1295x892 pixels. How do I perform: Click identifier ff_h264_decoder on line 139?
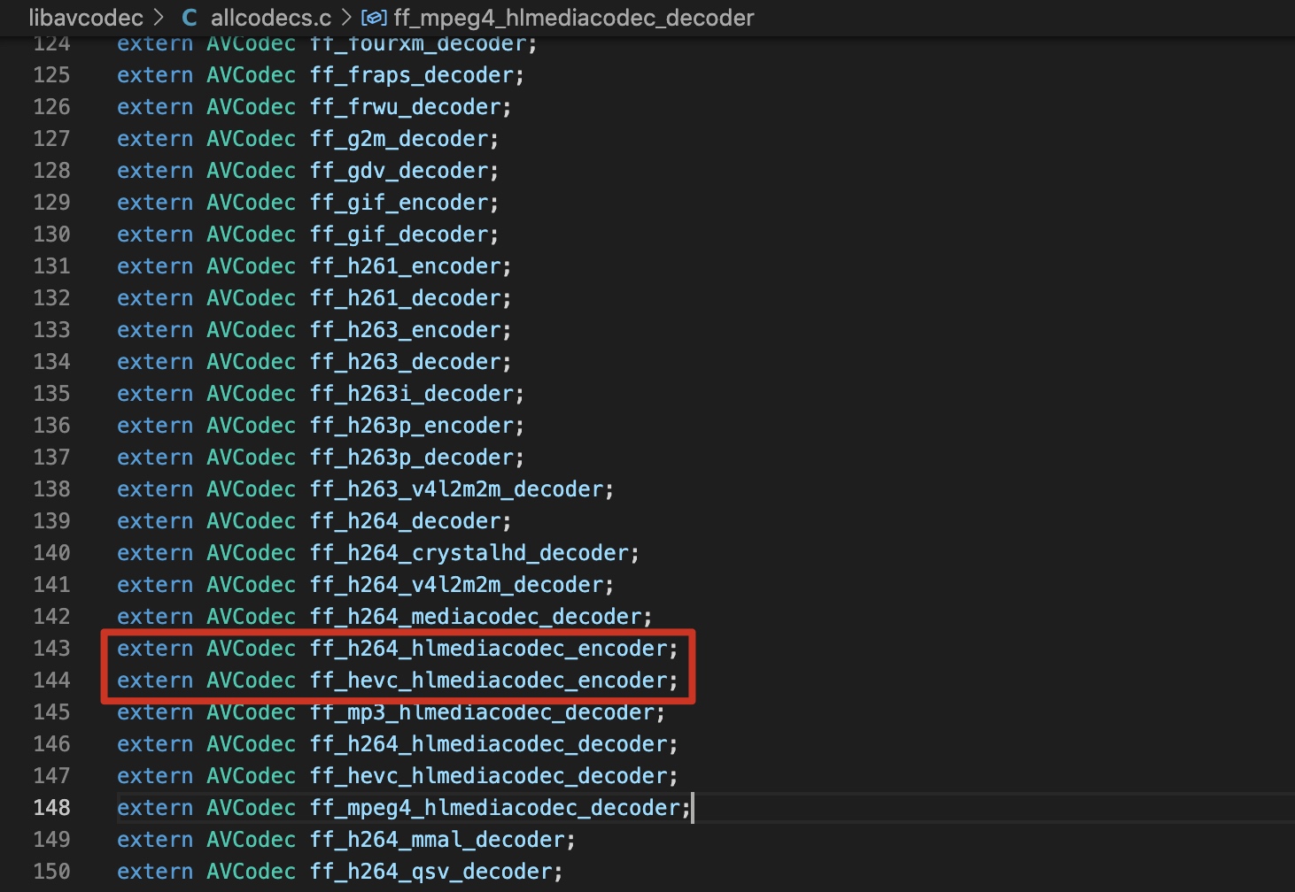point(406,521)
